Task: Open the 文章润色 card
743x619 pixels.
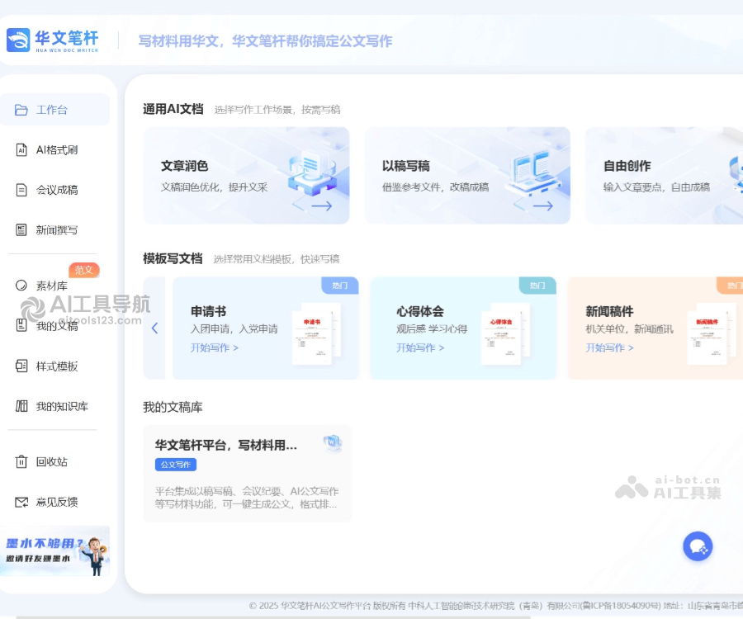Action: [x=246, y=175]
